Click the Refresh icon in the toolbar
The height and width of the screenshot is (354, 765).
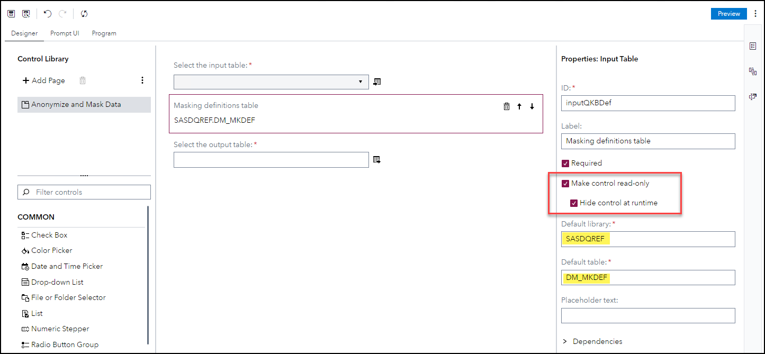pyautogui.click(x=84, y=13)
